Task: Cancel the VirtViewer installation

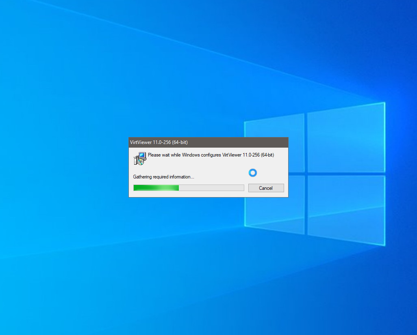Action: tap(266, 188)
